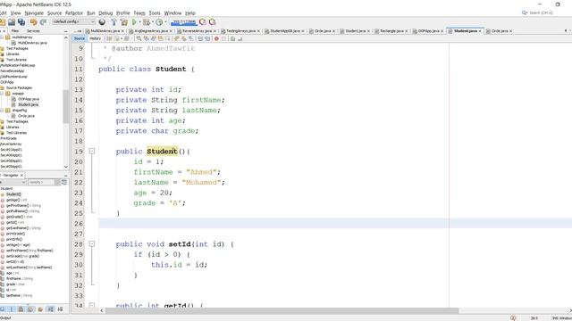Viewport: 572px width, 321px height.
Task: Open Run Project dropdown arrow
Action: point(139,22)
